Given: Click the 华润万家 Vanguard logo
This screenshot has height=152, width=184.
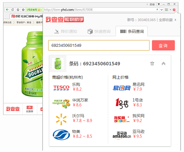Looking at the screenshot, I should (x=61, y=103).
